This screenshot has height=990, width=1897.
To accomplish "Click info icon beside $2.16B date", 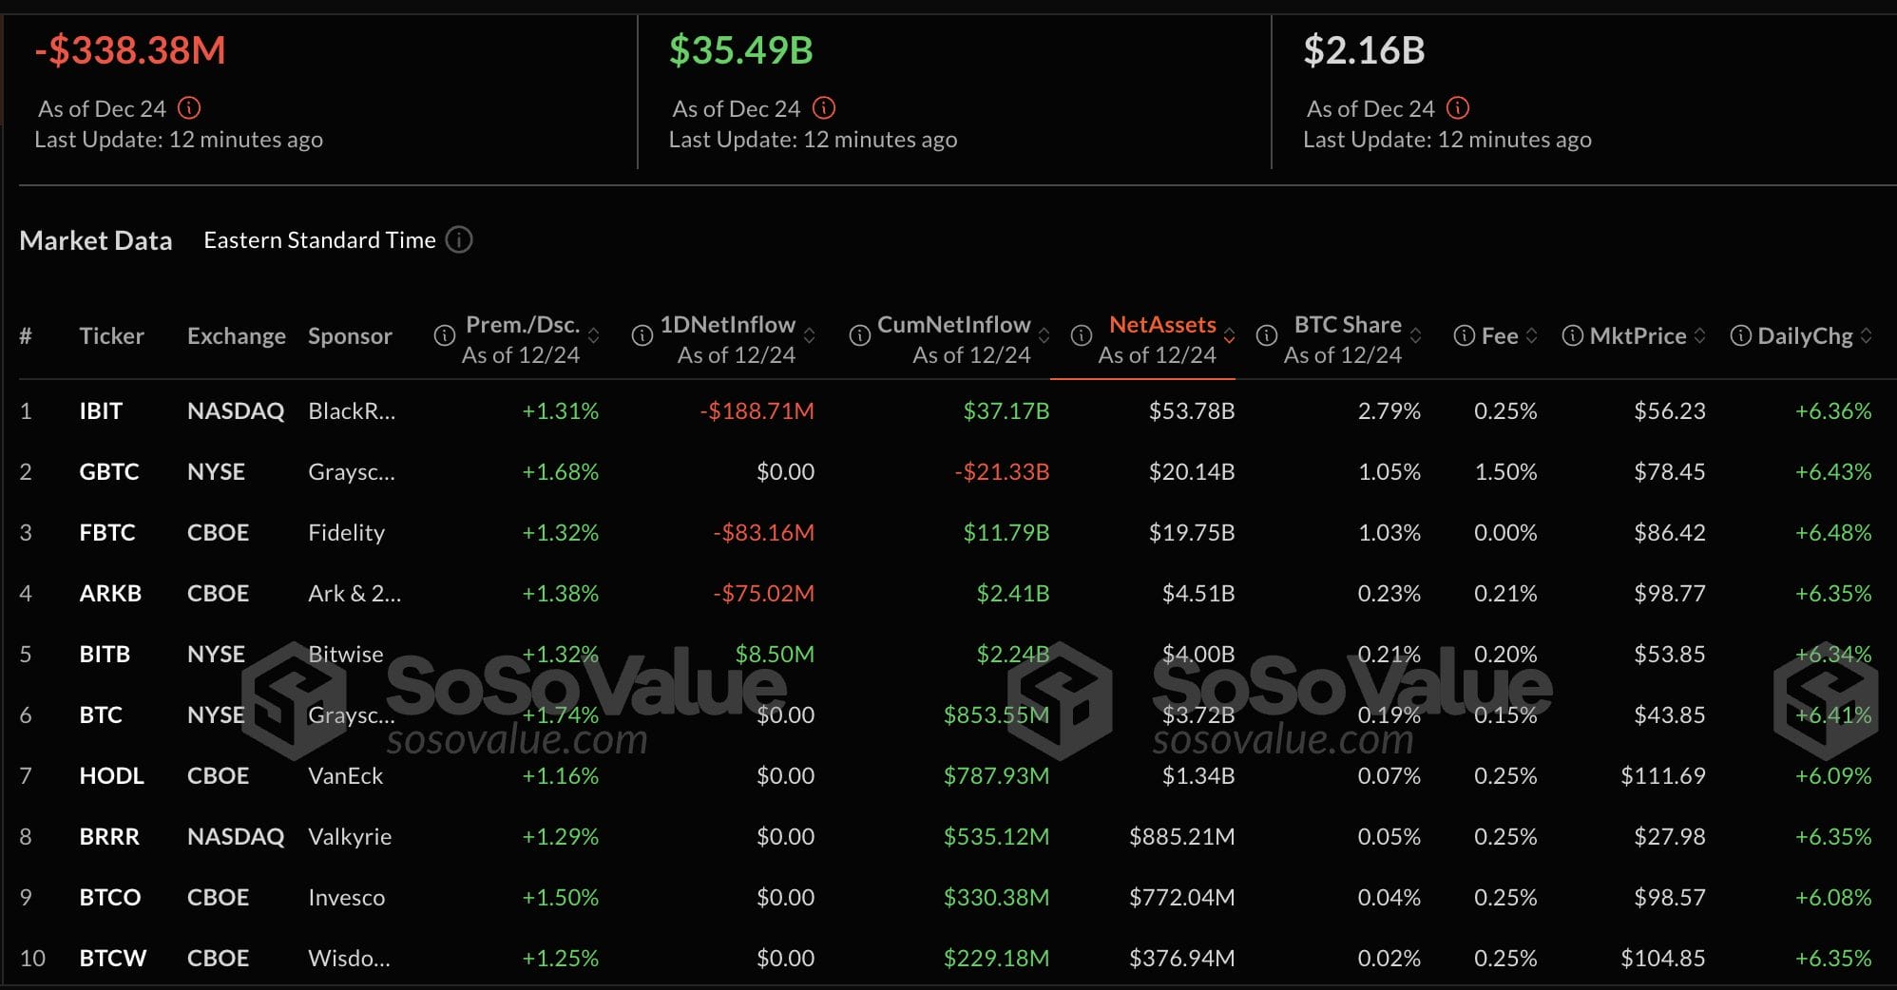I will (1458, 108).
